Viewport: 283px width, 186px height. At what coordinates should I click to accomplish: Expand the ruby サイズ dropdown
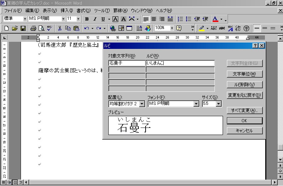(218, 104)
